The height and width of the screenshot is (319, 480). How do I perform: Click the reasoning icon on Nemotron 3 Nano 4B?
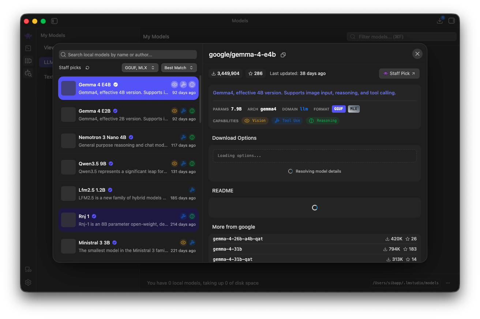pos(192,137)
